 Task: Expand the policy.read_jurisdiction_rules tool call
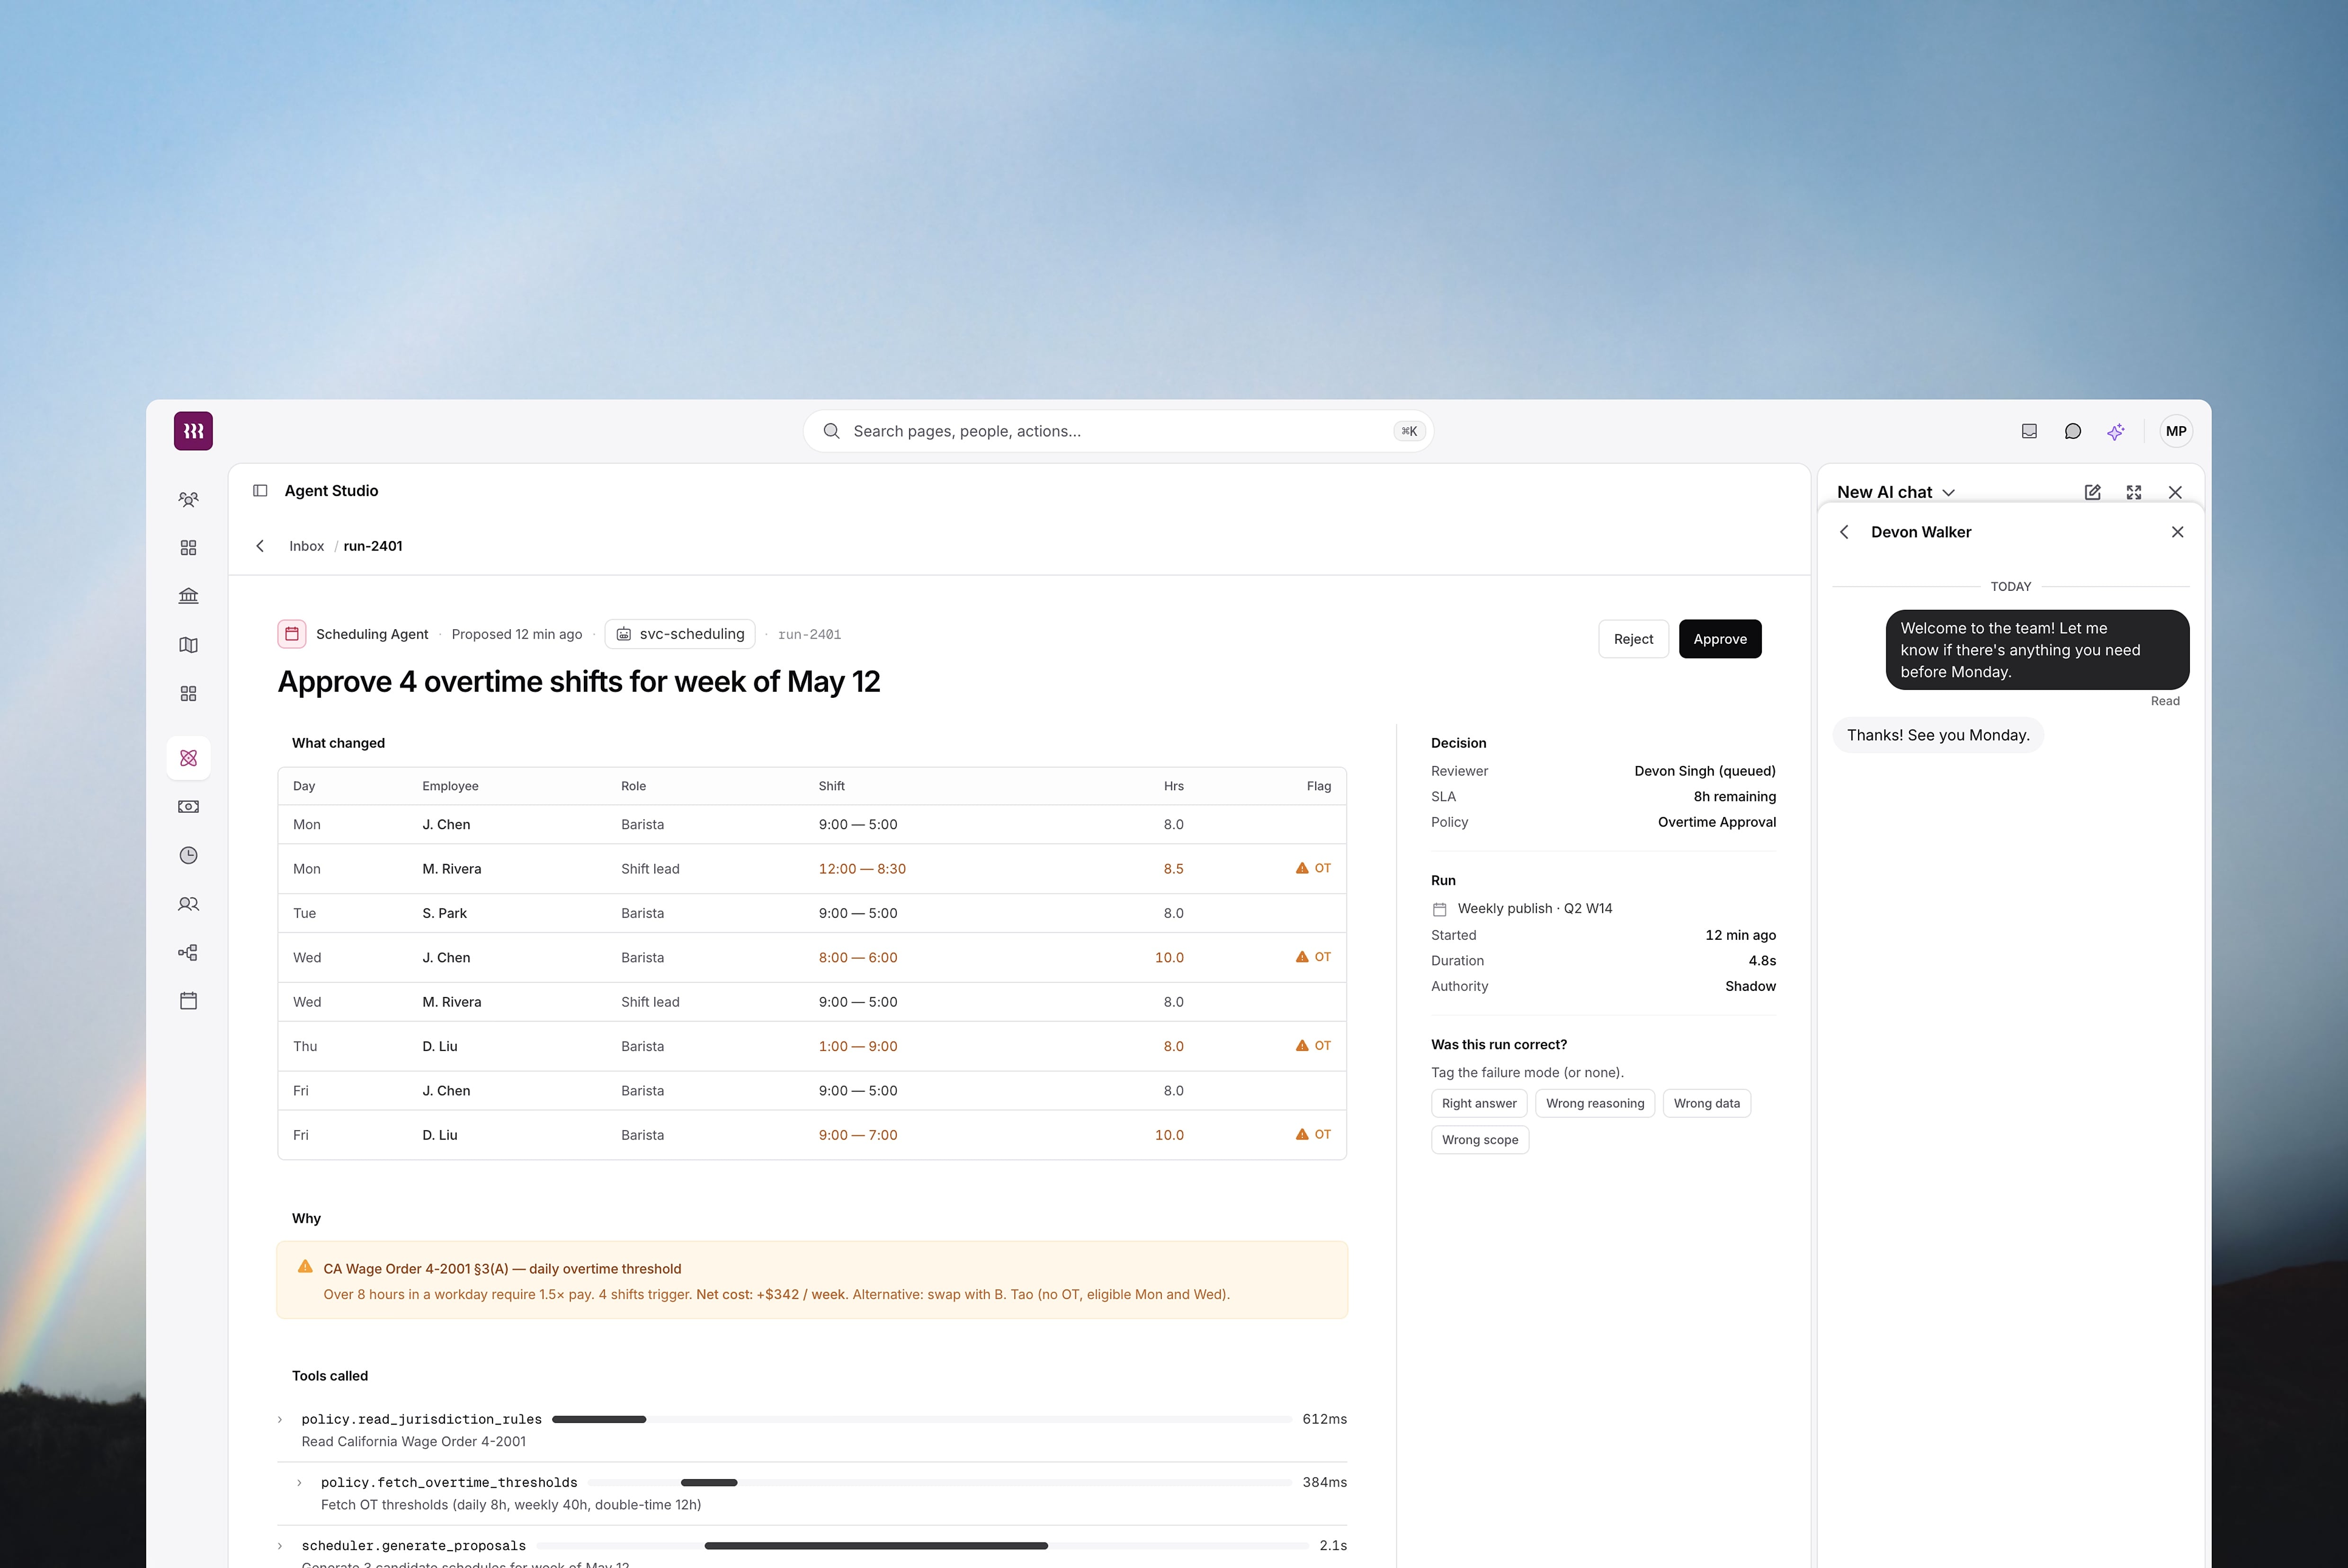pyautogui.click(x=280, y=1420)
